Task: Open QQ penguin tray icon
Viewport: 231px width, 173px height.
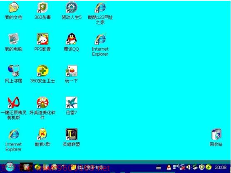Action: tap(169, 168)
